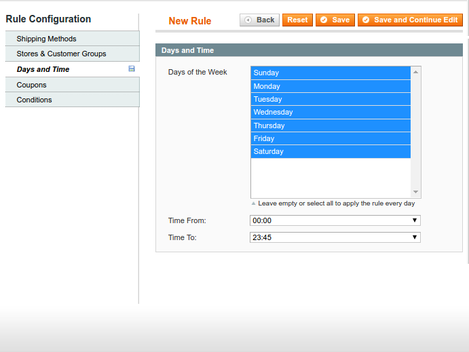
Task: Click the Back button
Action: (259, 20)
